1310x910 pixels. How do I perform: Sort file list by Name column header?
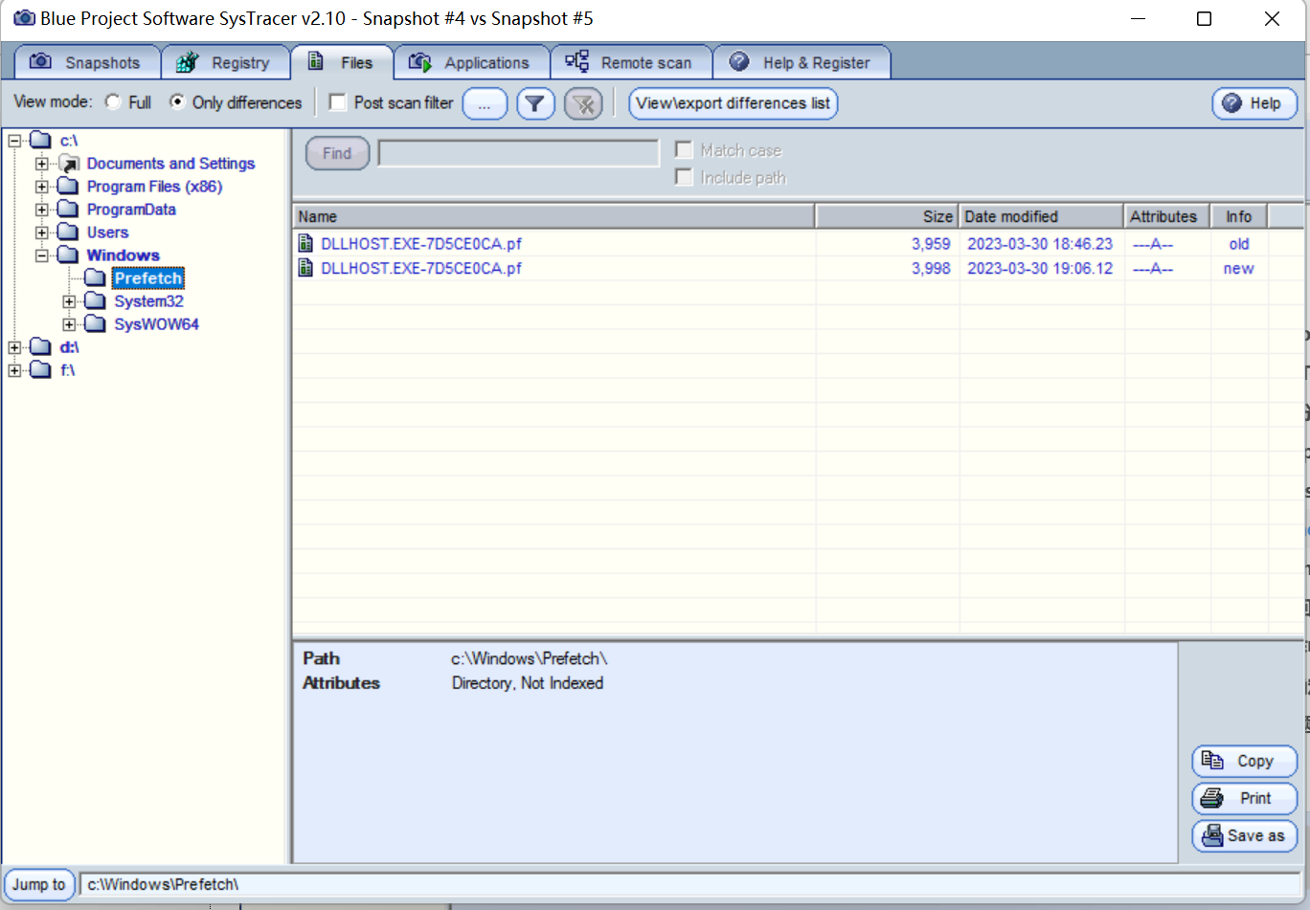(554, 216)
